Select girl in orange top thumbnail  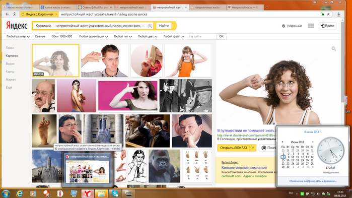click(188, 60)
